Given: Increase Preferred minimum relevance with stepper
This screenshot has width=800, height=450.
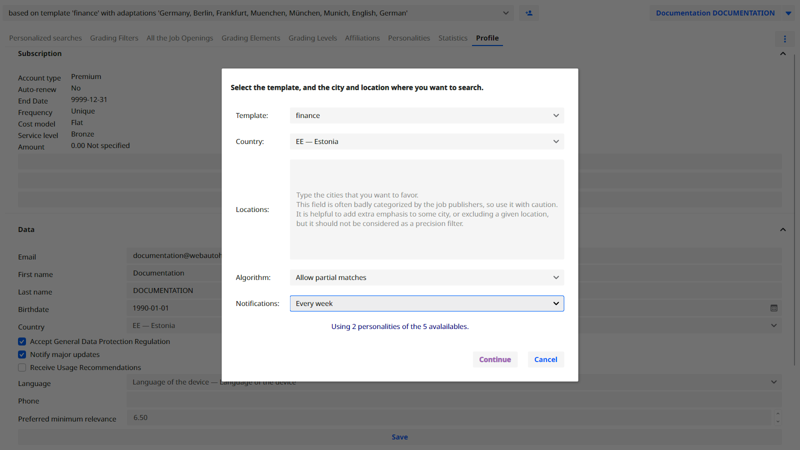Looking at the screenshot, I should coord(777,414).
